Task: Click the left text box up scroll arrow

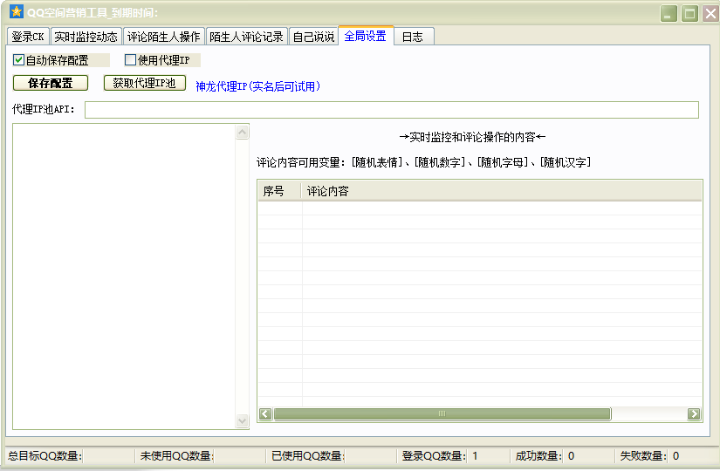Action: click(243, 133)
